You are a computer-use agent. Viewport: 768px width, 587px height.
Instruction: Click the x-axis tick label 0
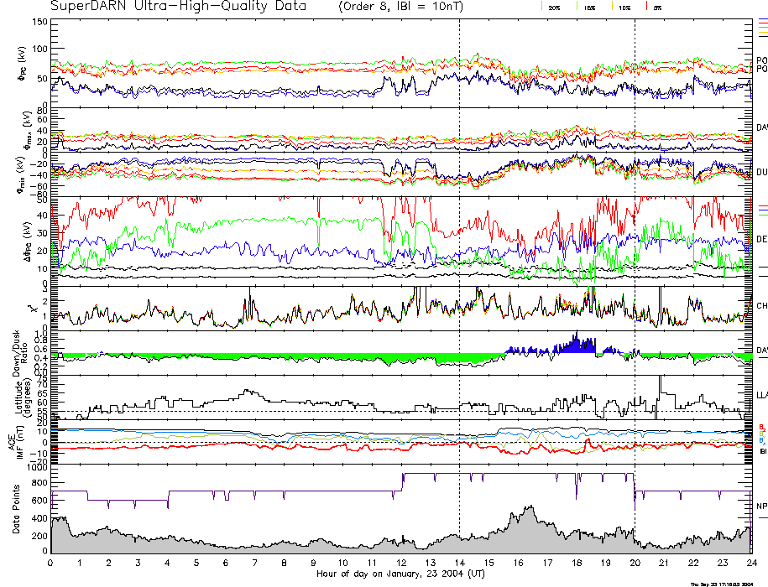tap(51, 564)
